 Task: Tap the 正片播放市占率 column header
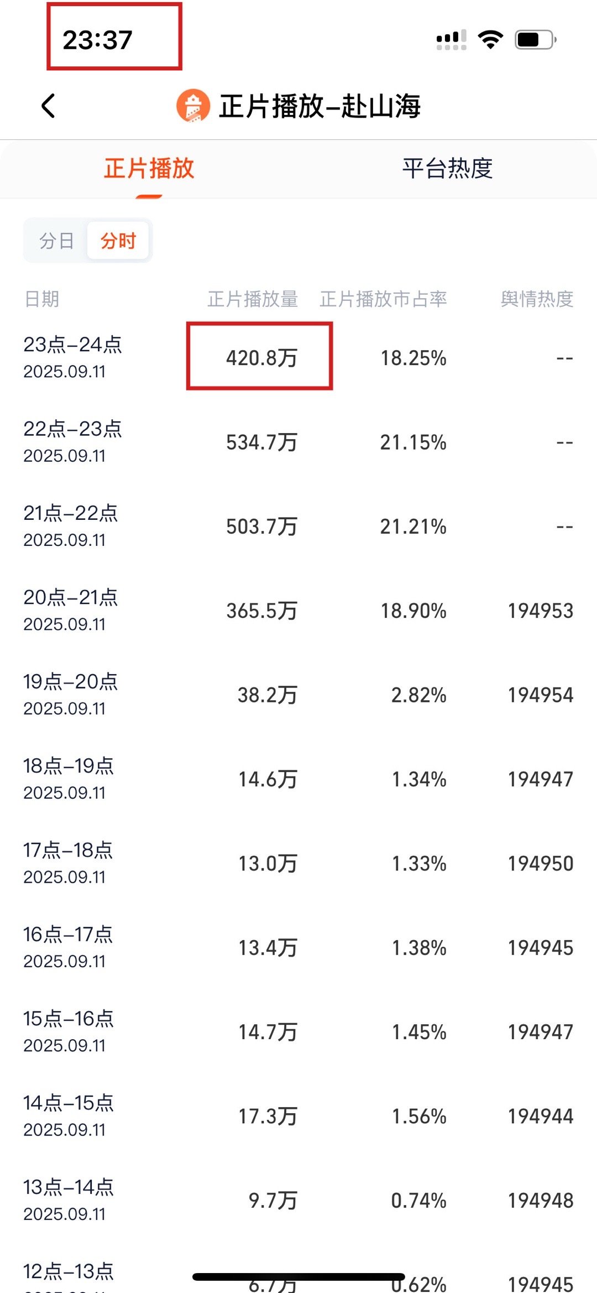[x=383, y=299]
